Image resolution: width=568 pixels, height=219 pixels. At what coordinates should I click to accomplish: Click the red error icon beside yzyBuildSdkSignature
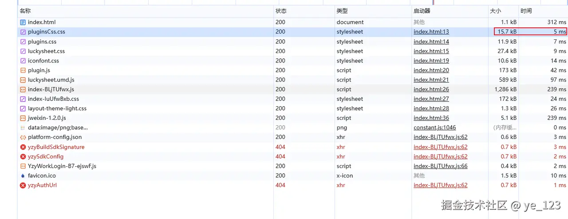[x=23, y=147]
